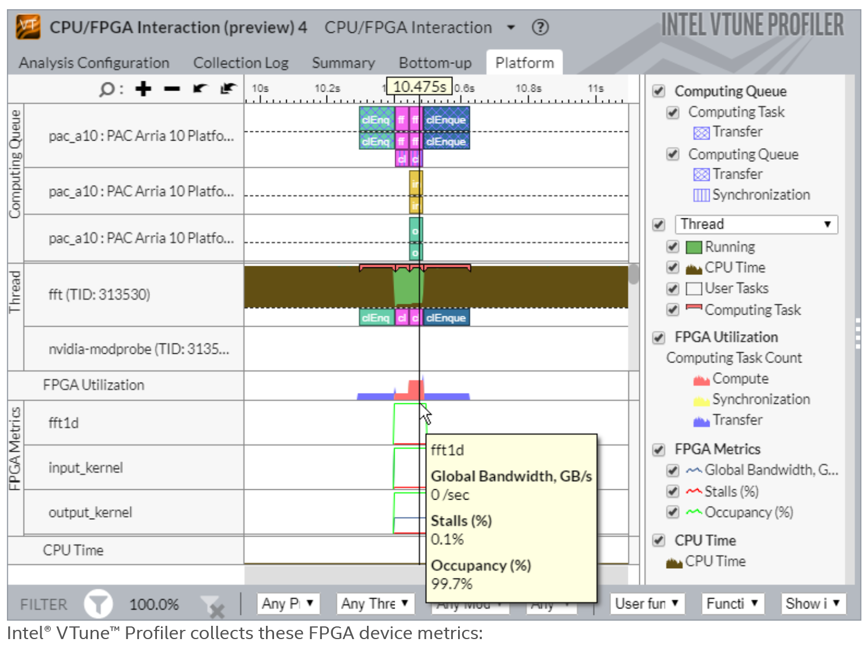Open the Analysis Configuration tab
Screen dimensions: 866x646
(94, 63)
